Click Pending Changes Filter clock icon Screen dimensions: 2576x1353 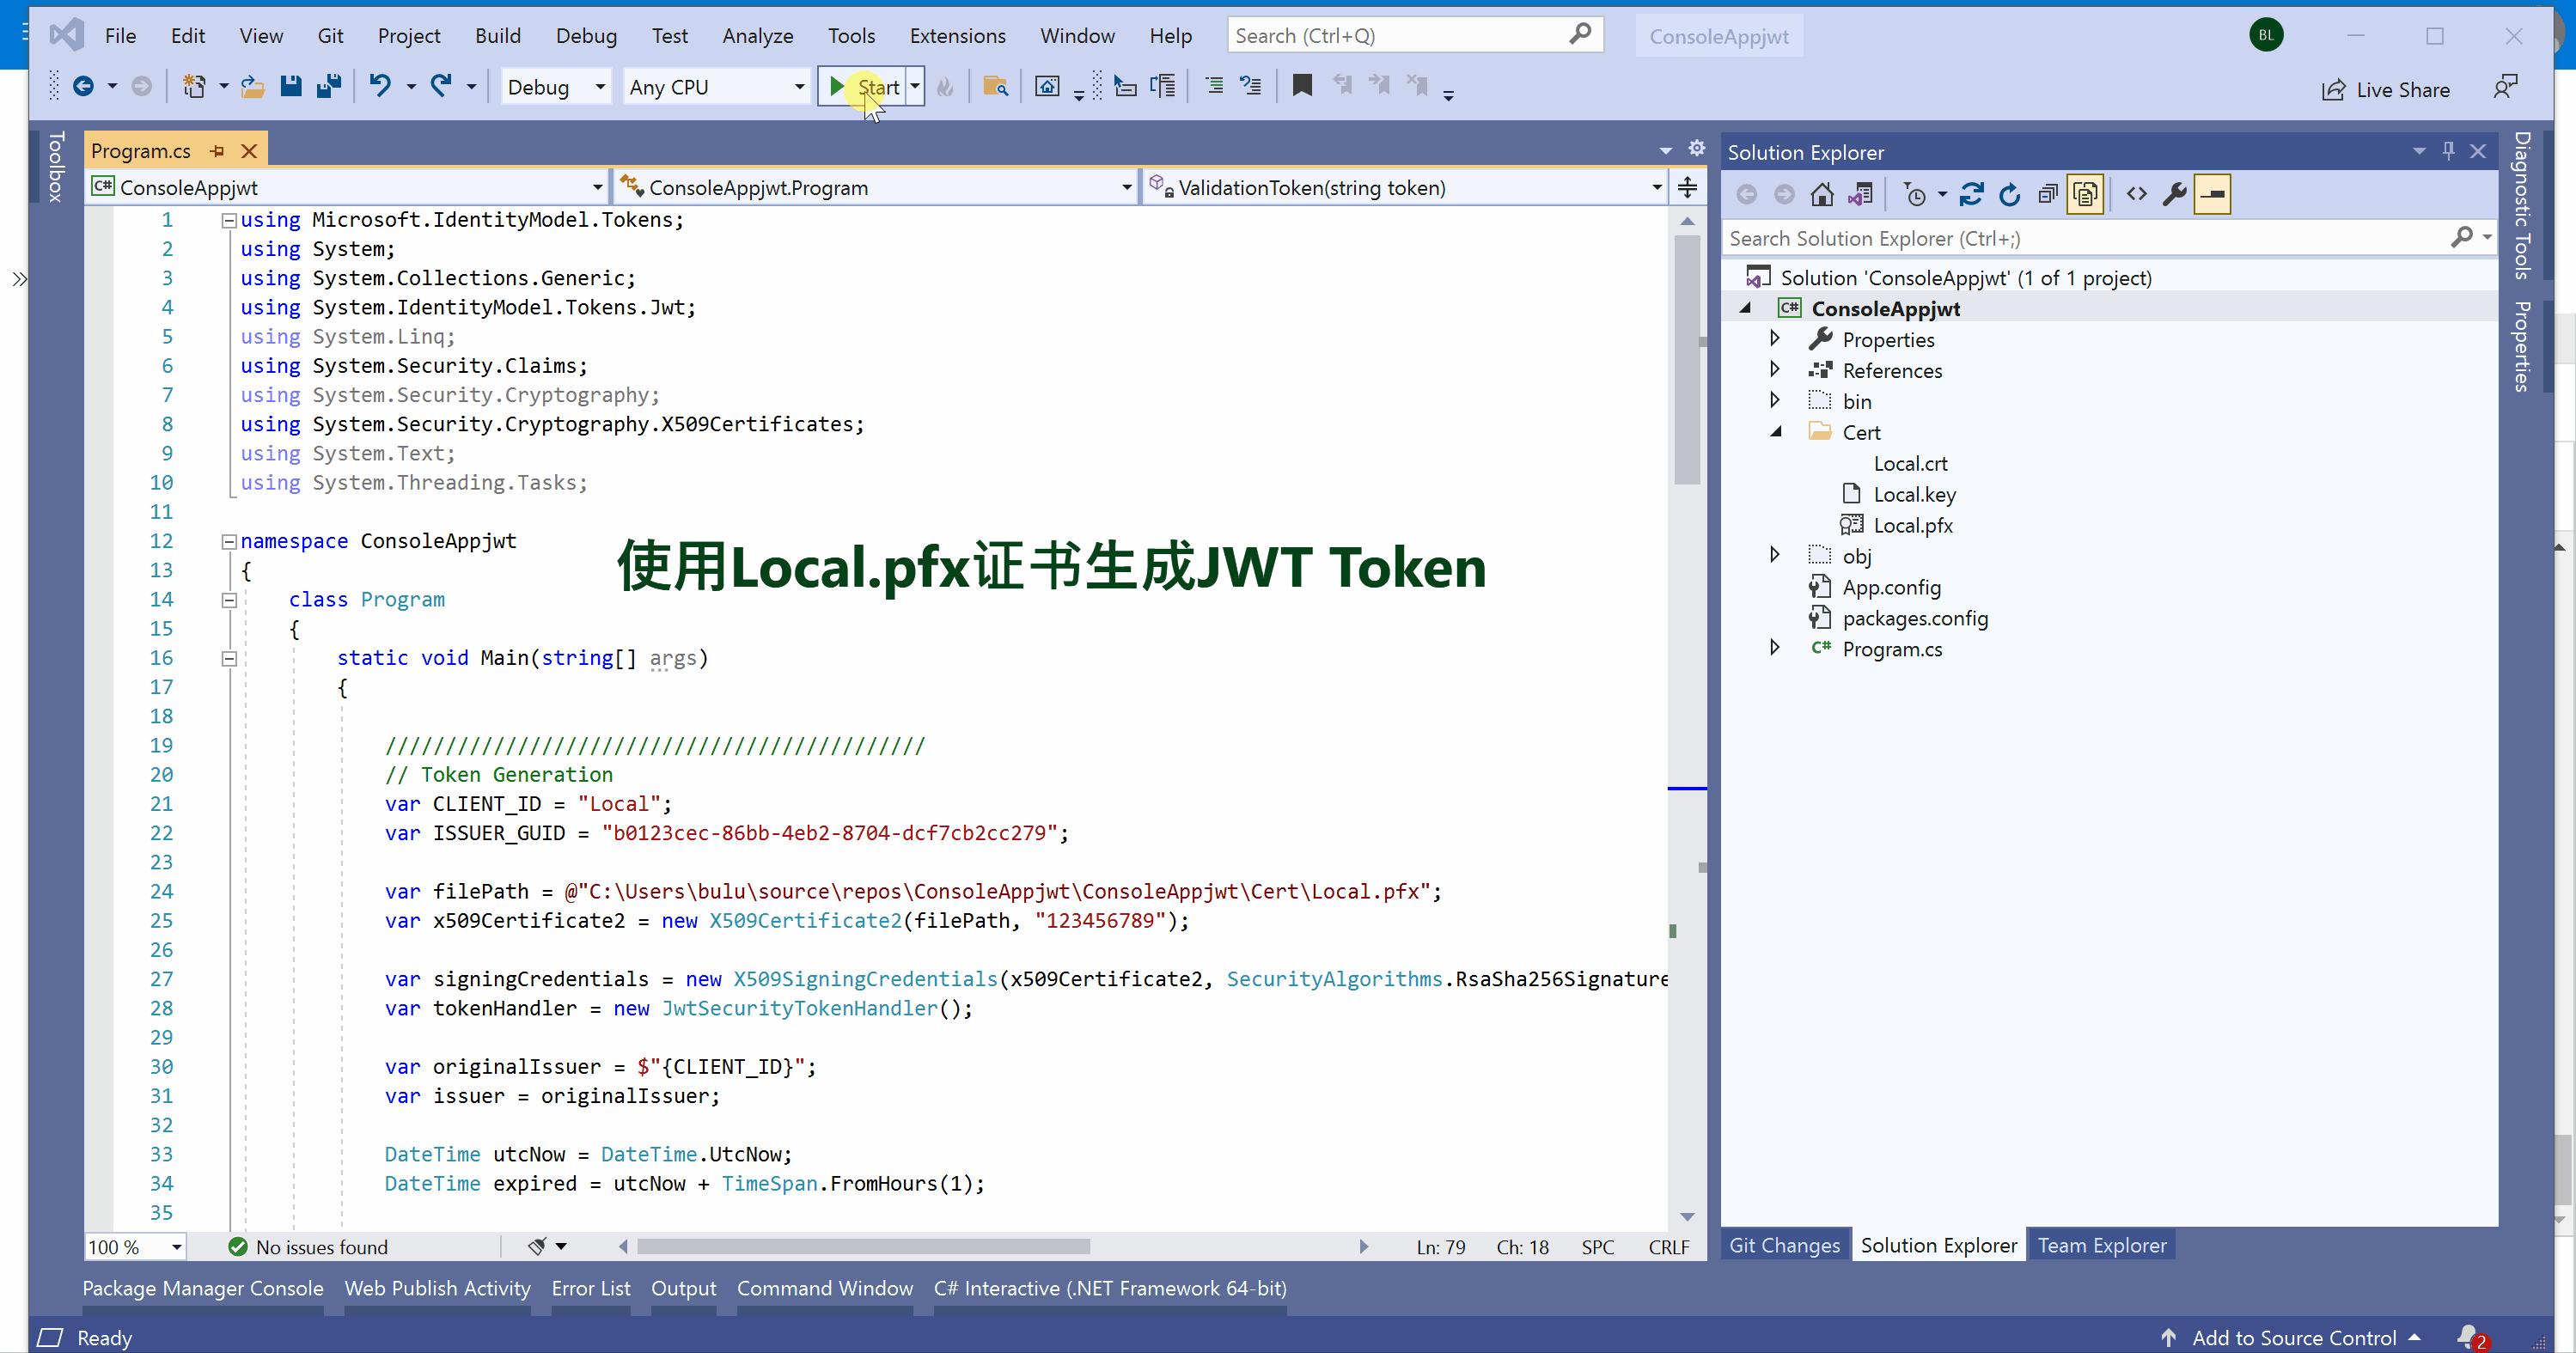click(x=1916, y=194)
